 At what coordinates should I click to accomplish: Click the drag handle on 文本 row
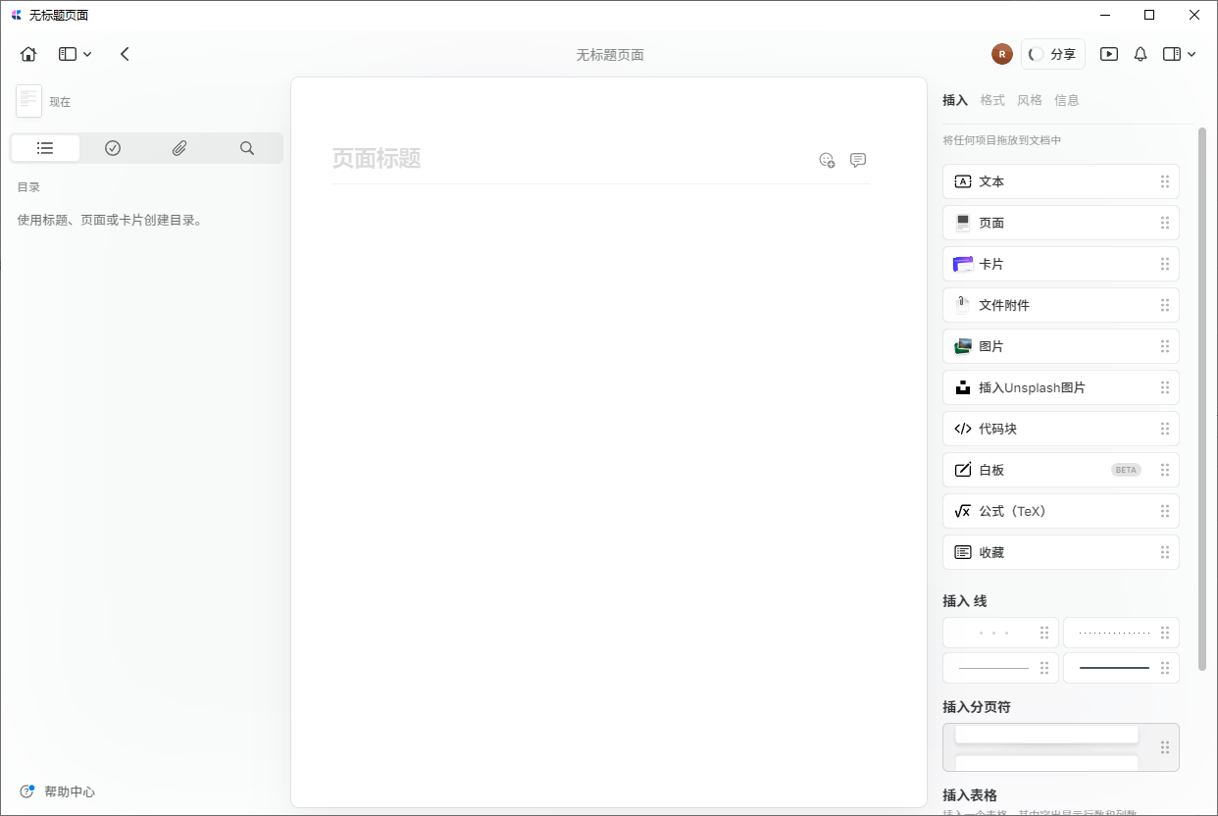coord(1165,181)
